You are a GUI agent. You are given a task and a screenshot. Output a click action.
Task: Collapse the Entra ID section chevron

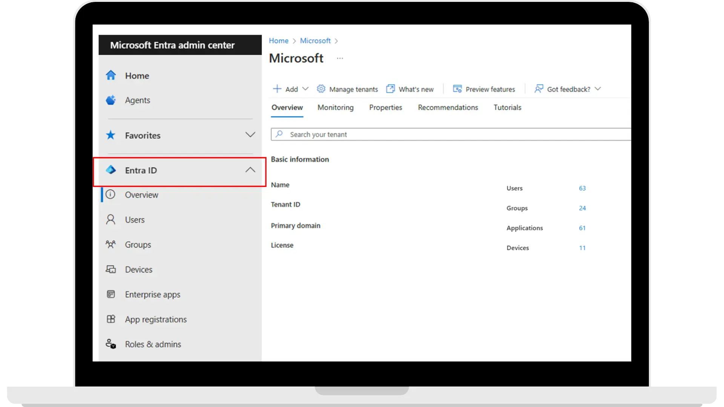pos(250,170)
